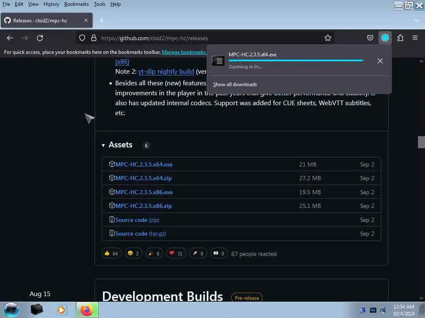Click the first blue system tray icon
This screenshot has width=425, height=318.
pyautogui.click(x=363, y=310)
